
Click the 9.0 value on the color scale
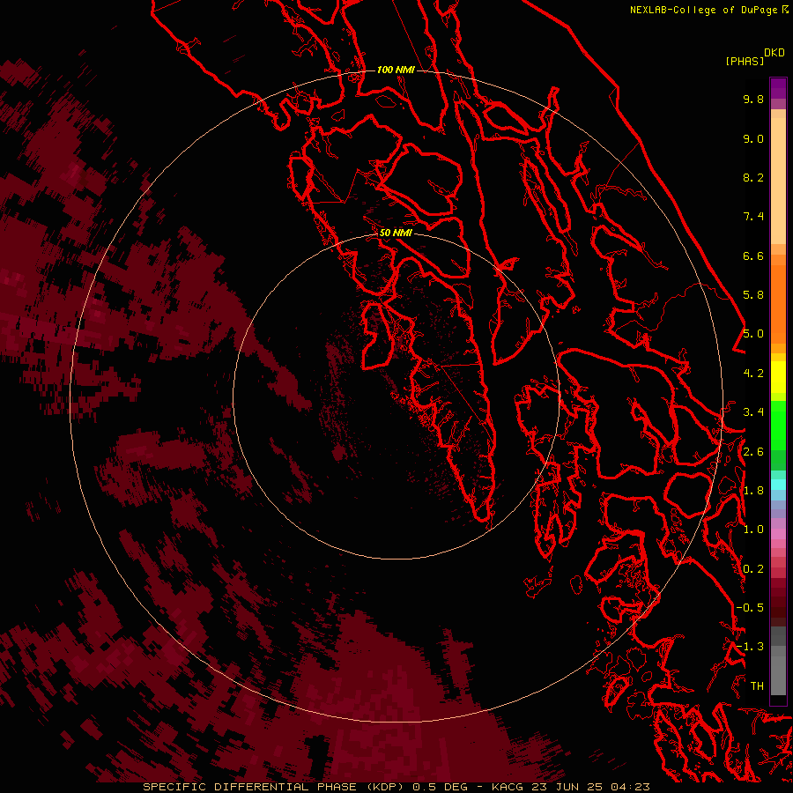pyautogui.click(x=753, y=138)
